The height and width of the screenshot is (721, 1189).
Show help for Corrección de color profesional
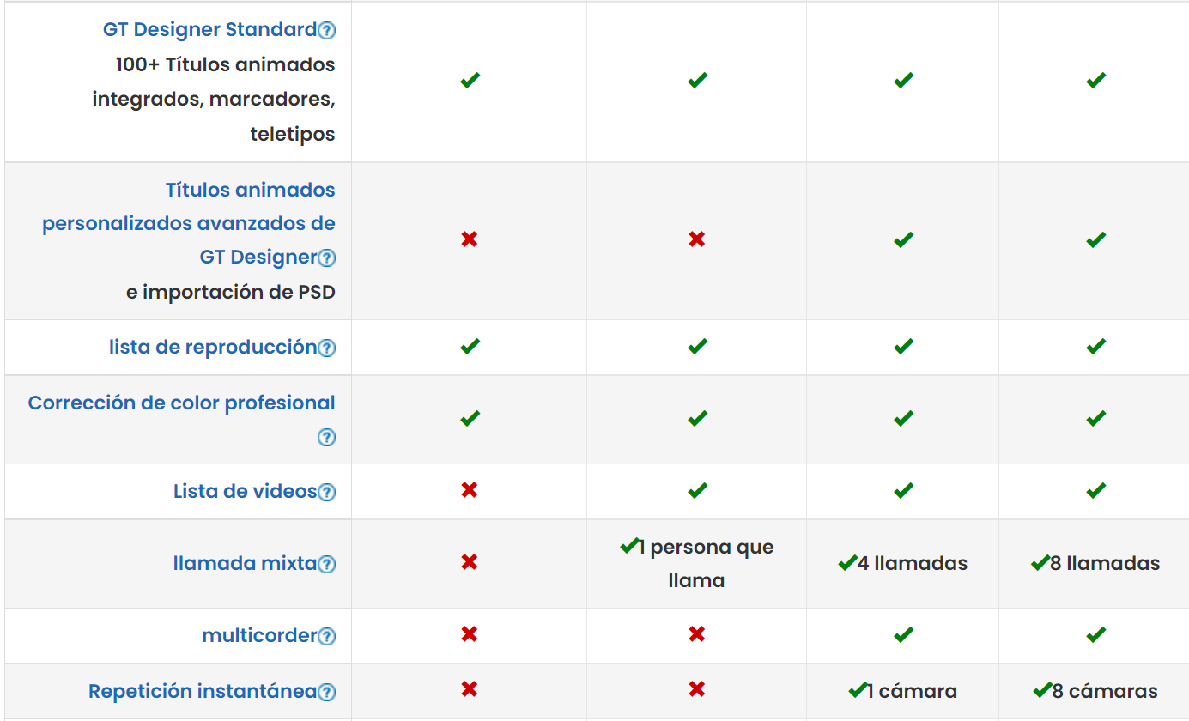pos(326,438)
